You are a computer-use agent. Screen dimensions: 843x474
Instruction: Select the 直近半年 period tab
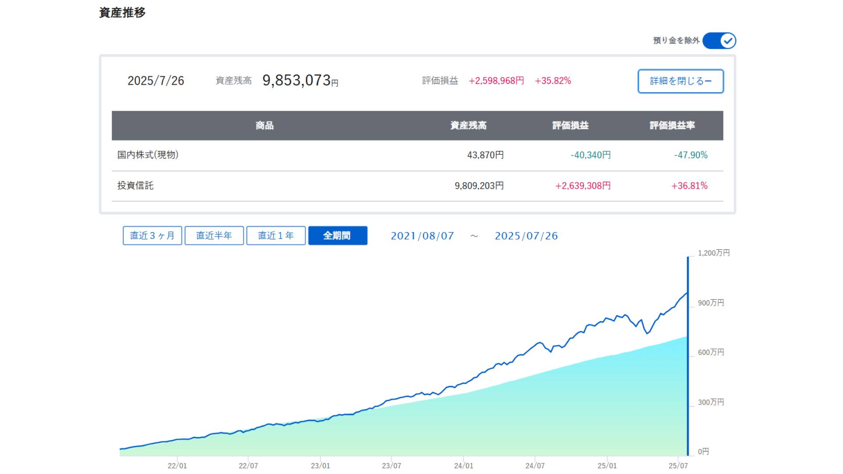coord(214,236)
